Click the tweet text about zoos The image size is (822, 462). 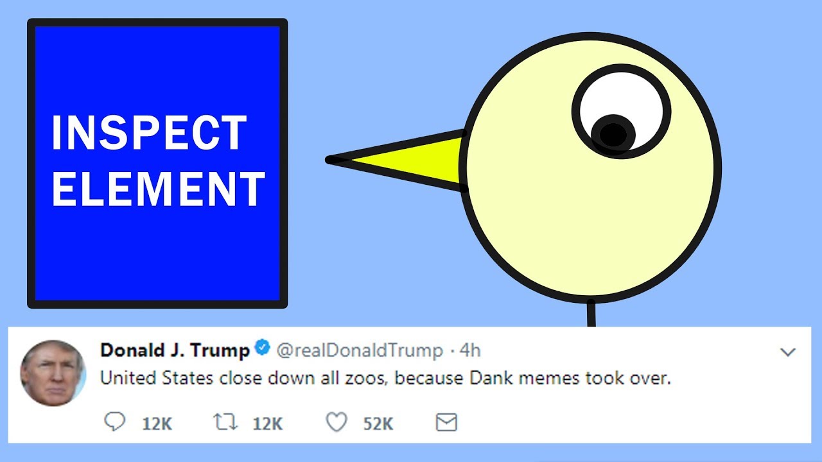point(385,379)
